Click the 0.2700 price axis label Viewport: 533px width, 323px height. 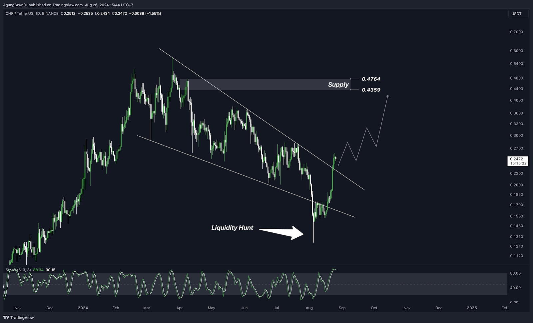click(x=516, y=149)
